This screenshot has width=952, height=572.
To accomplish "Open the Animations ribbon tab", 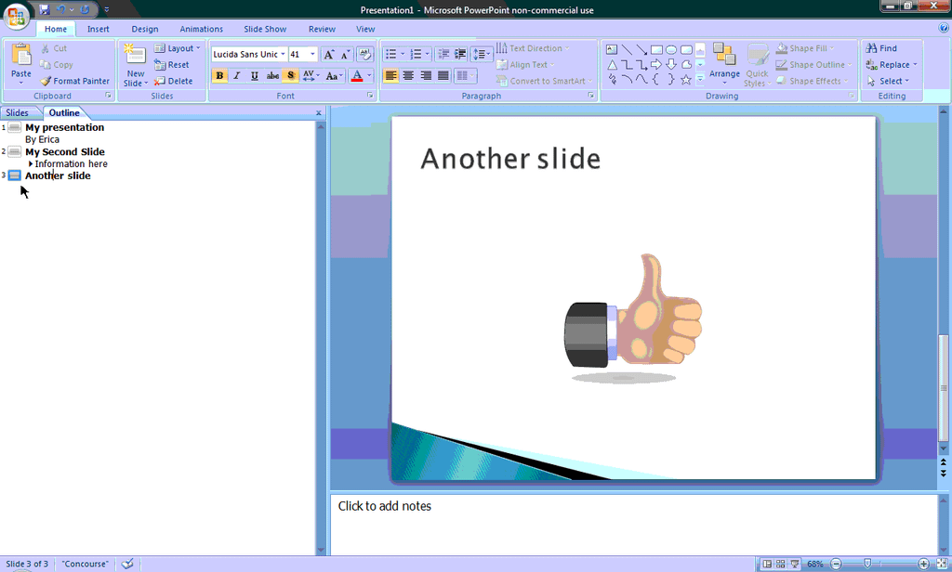I will 201,29.
